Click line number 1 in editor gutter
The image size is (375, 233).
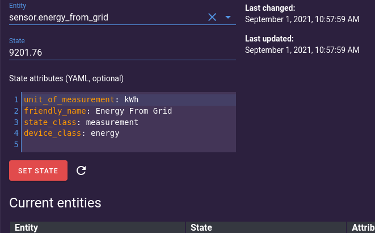pyautogui.click(x=16, y=99)
